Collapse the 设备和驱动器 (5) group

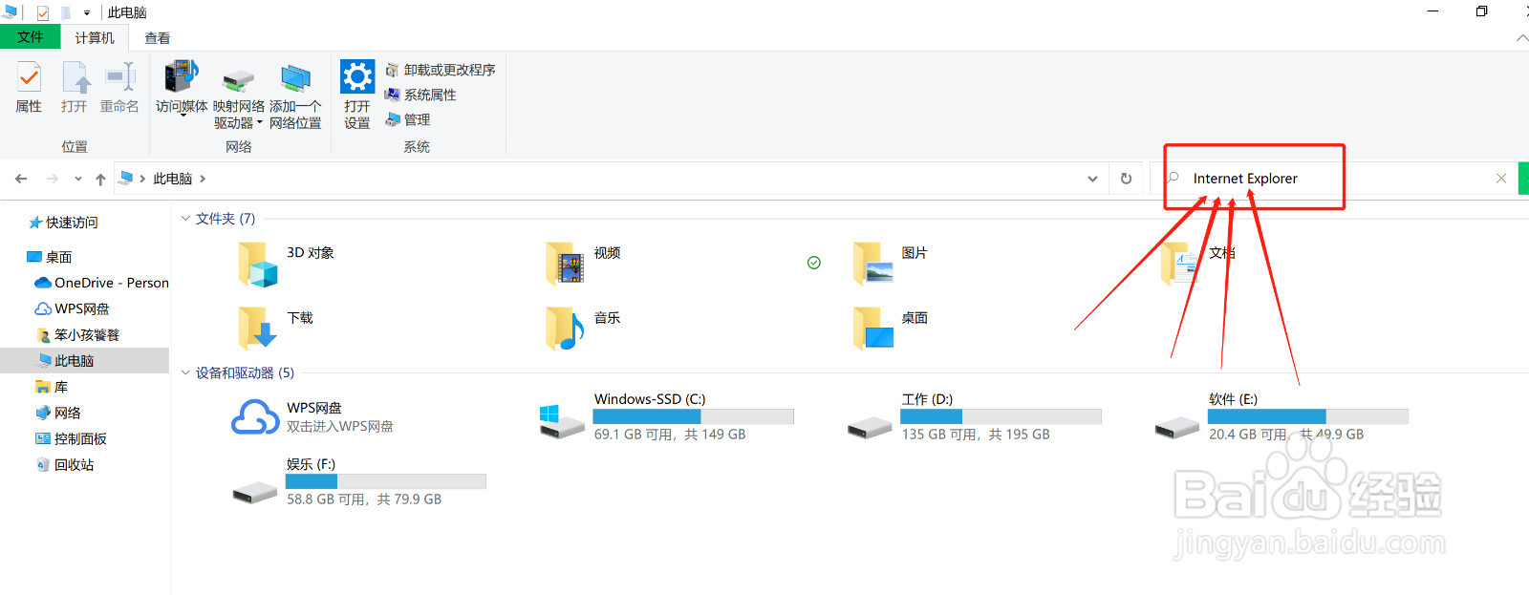click(x=185, y=372)
